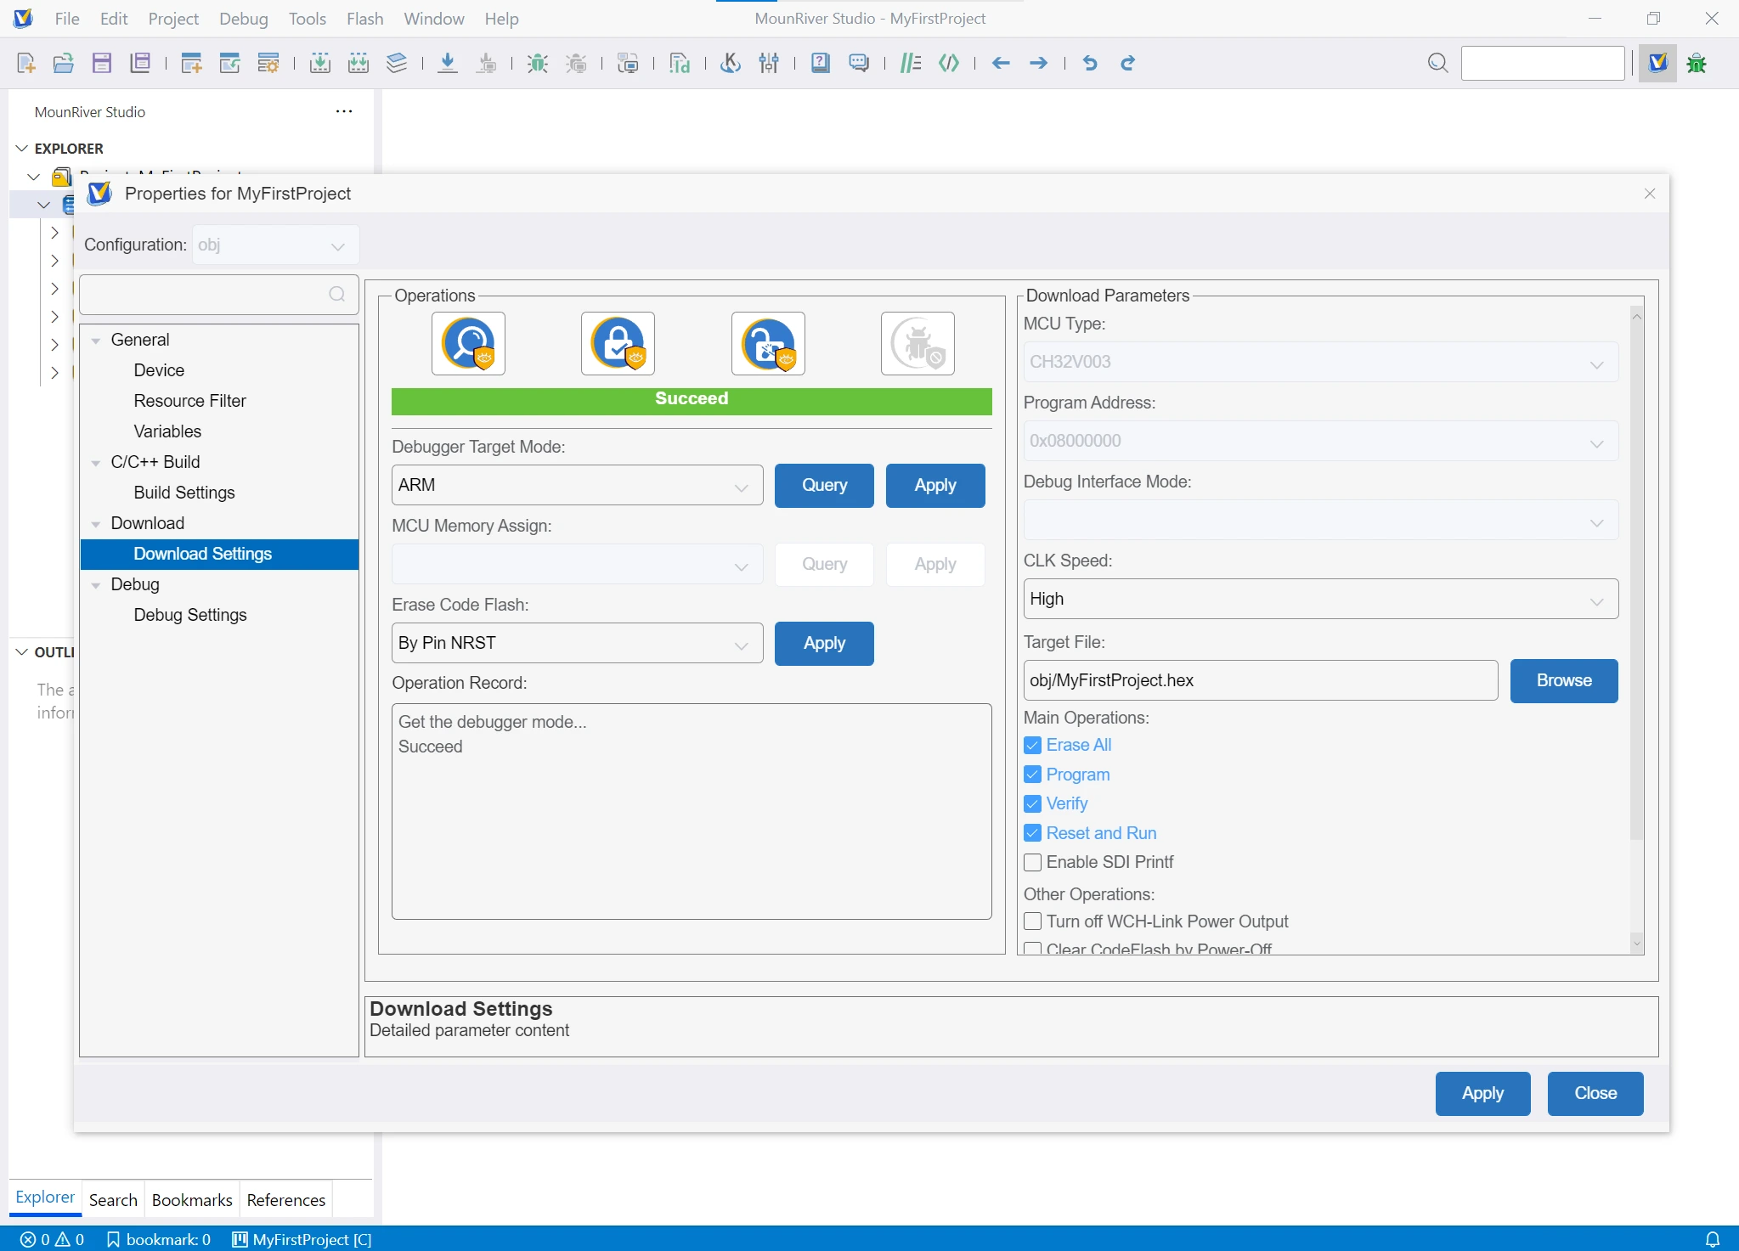The height and width of the screenshot is (1251, 1739).
Task: Click the Redo toolbar icon
Action: [1128, 63]
